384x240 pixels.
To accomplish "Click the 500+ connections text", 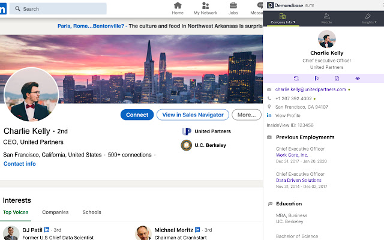I will 130,155.
